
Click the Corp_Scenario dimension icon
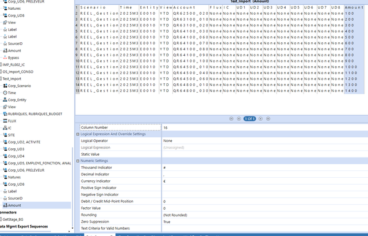coord(5,86)
